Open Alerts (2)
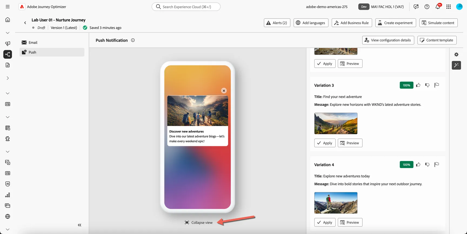This screenshot has width=467, height=234. (277, 23)
